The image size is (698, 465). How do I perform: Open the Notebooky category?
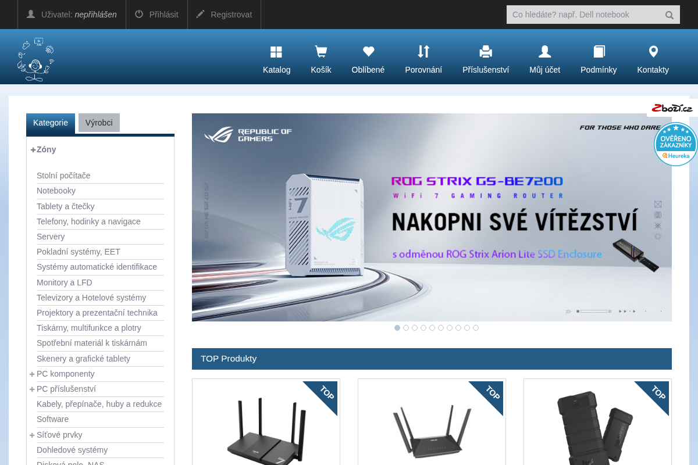coord(56,191)
